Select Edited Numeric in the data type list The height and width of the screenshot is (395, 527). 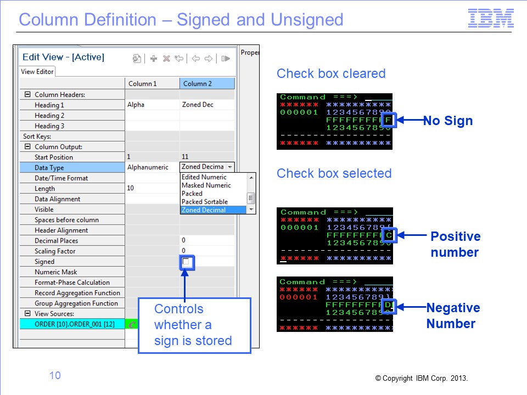click(214, 177)
